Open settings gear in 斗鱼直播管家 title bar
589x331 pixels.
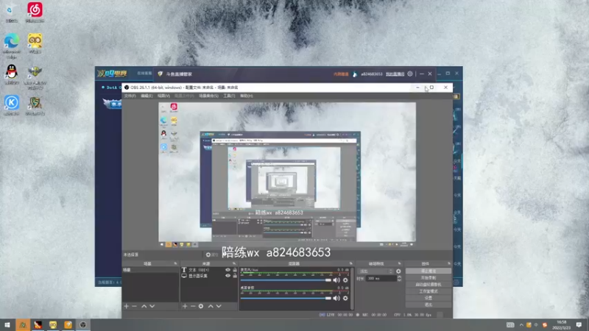tap(410, 74)
